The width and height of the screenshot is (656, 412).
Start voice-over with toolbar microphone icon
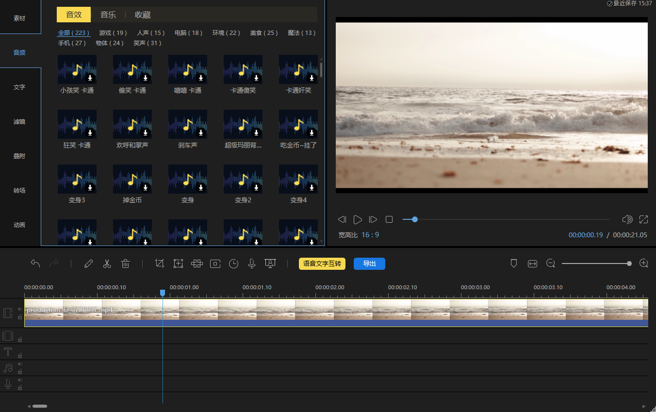click(252, 264)
